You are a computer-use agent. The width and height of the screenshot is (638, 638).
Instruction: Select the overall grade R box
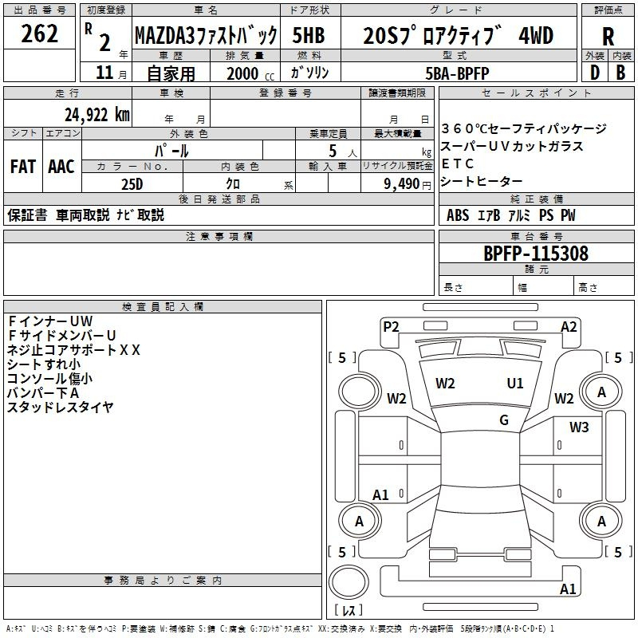608,36
